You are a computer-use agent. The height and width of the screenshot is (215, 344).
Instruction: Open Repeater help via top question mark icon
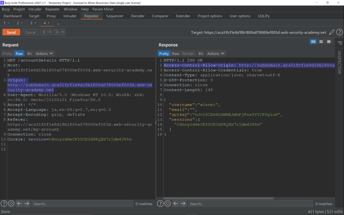pyautogui.click(x=339, y=32)
